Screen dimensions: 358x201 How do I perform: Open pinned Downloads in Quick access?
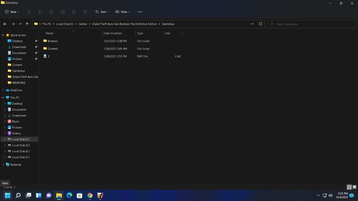(x=19, y=47)
